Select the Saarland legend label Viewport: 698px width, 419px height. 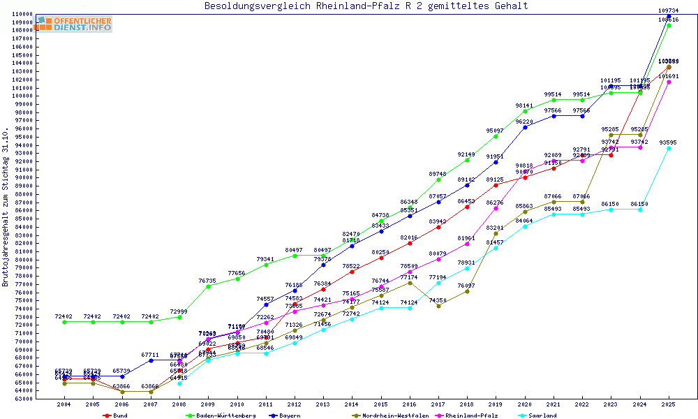[542, 416]
